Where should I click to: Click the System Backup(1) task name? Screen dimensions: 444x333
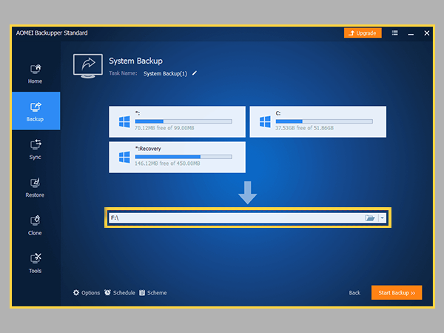165,73
